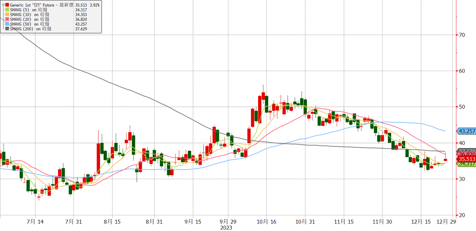Click last price value 35.513 in legend
The width and height of the screenshot is (476, 231).
click(x=80, y=5)
